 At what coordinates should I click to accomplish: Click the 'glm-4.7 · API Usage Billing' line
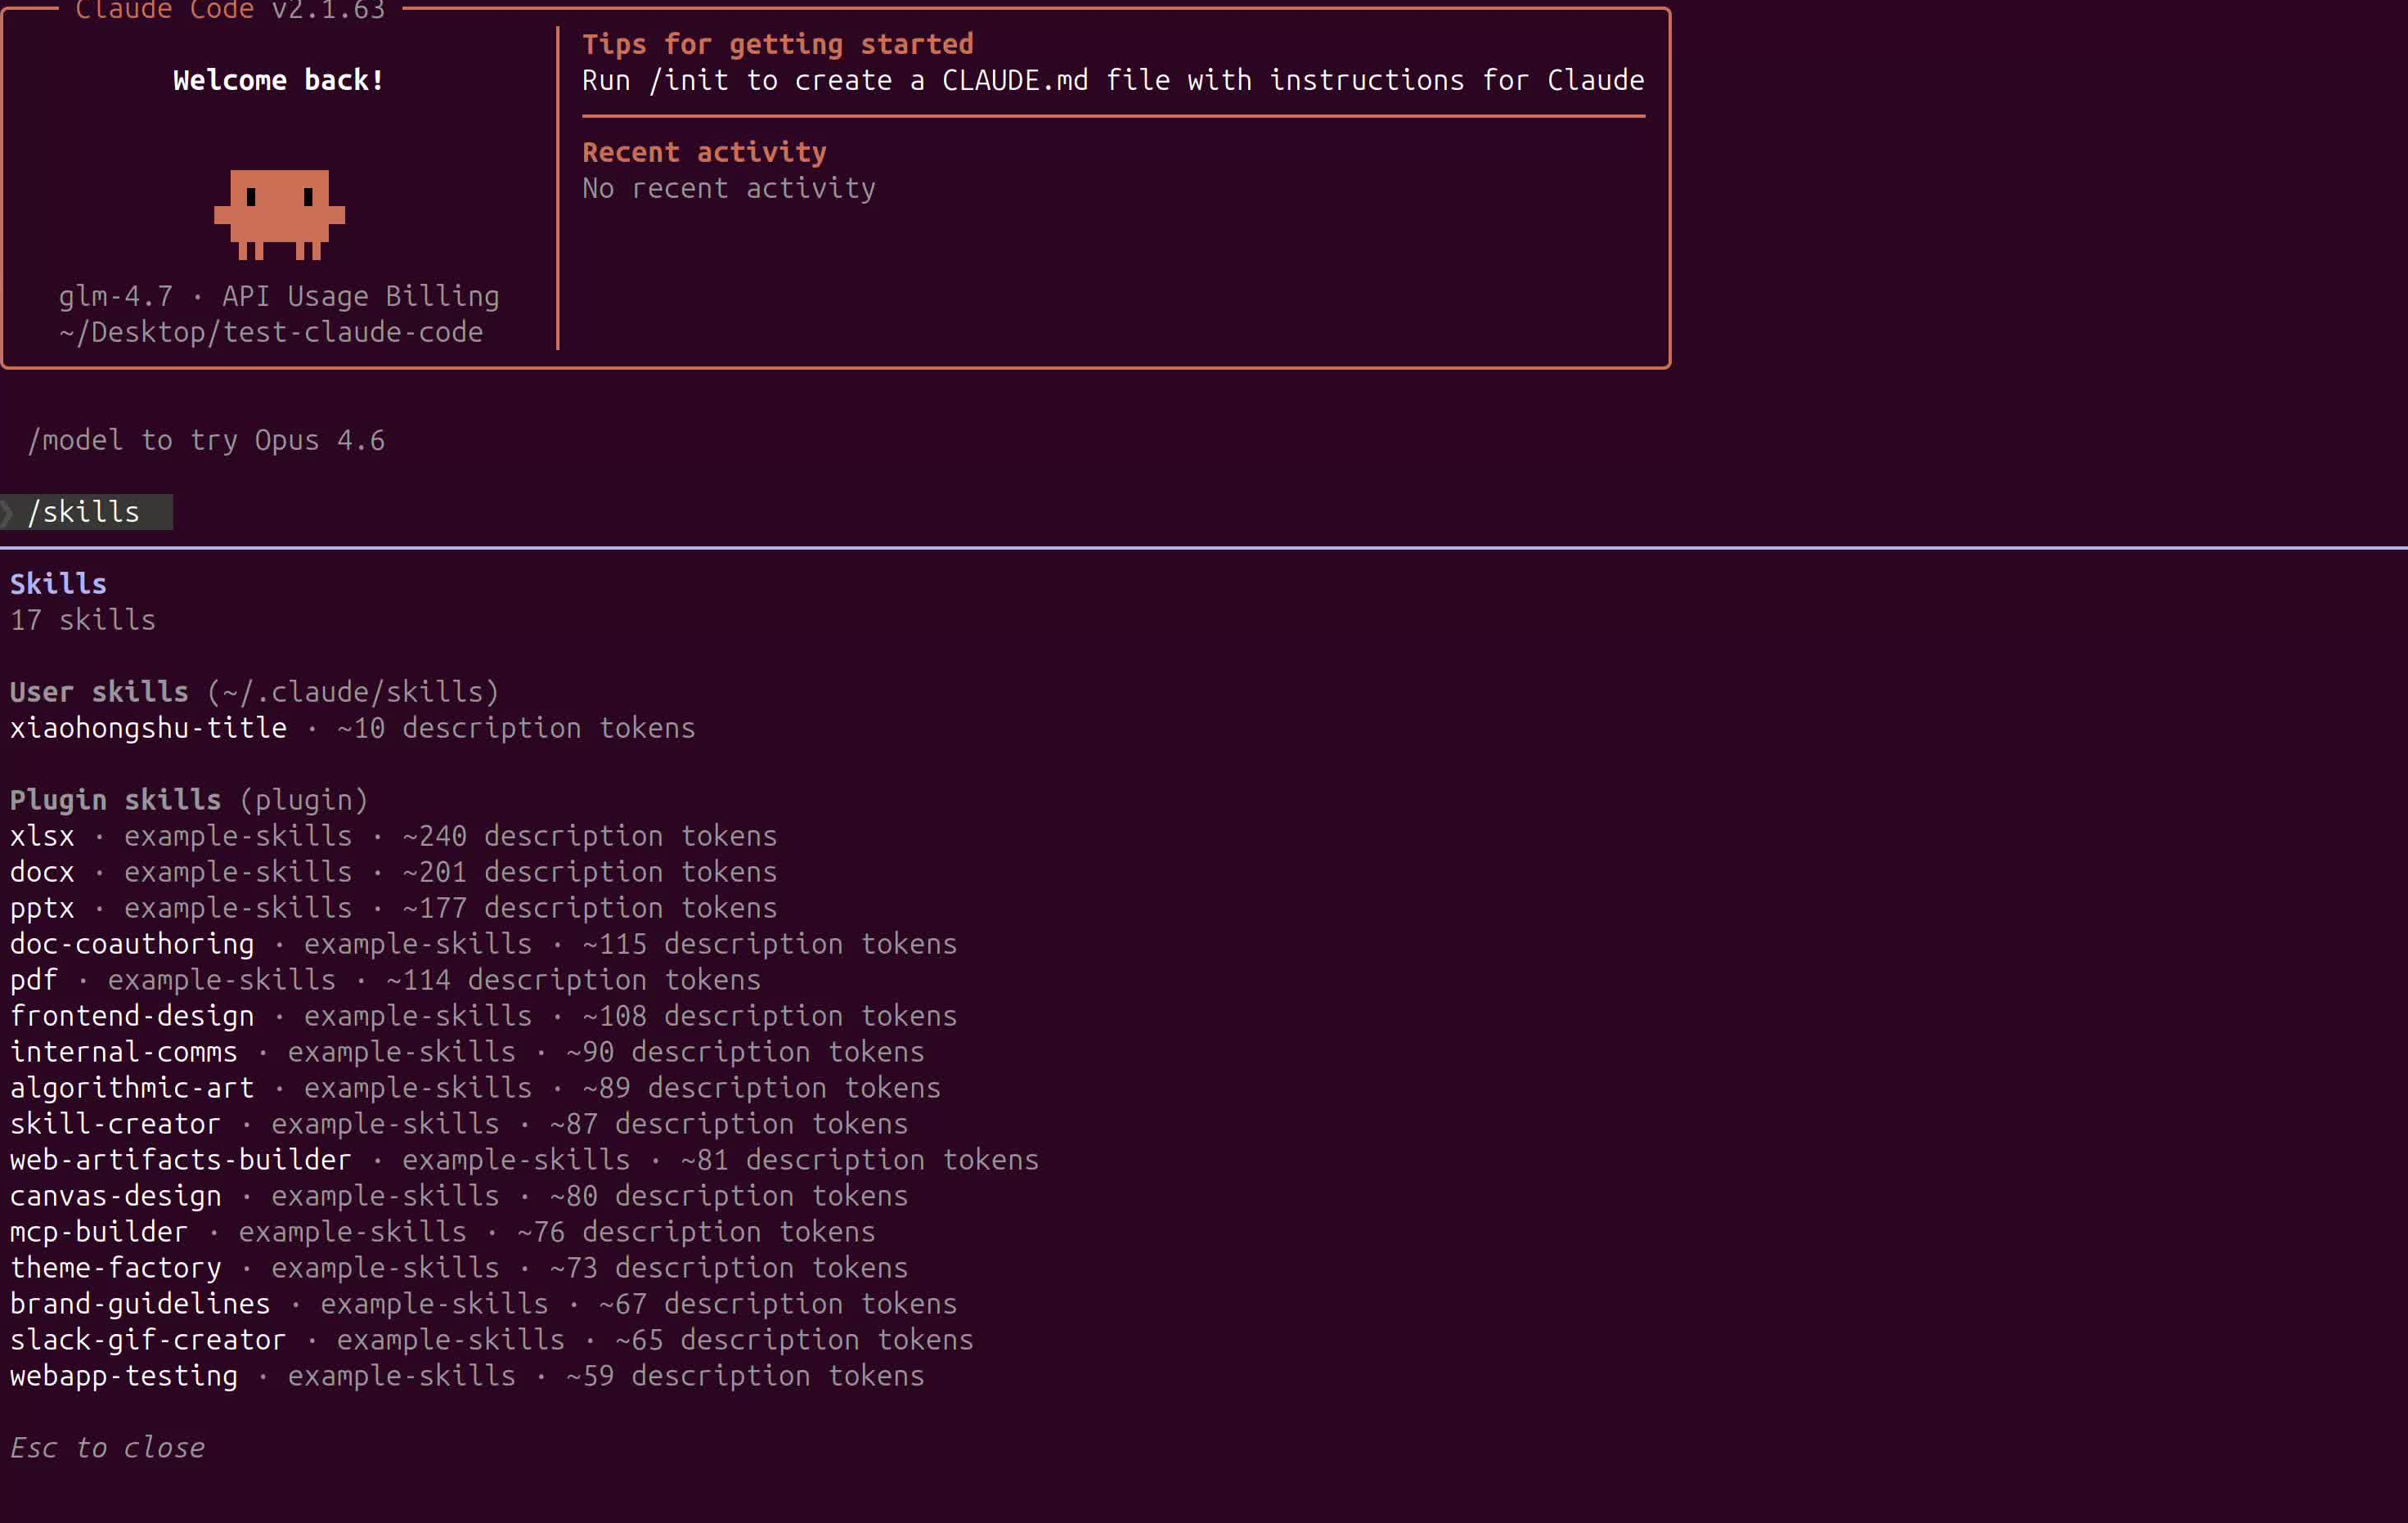tap(279, 296)
